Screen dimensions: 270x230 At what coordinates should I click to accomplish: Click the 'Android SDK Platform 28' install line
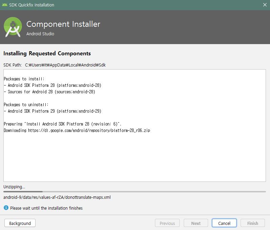(x=52, y=85)
